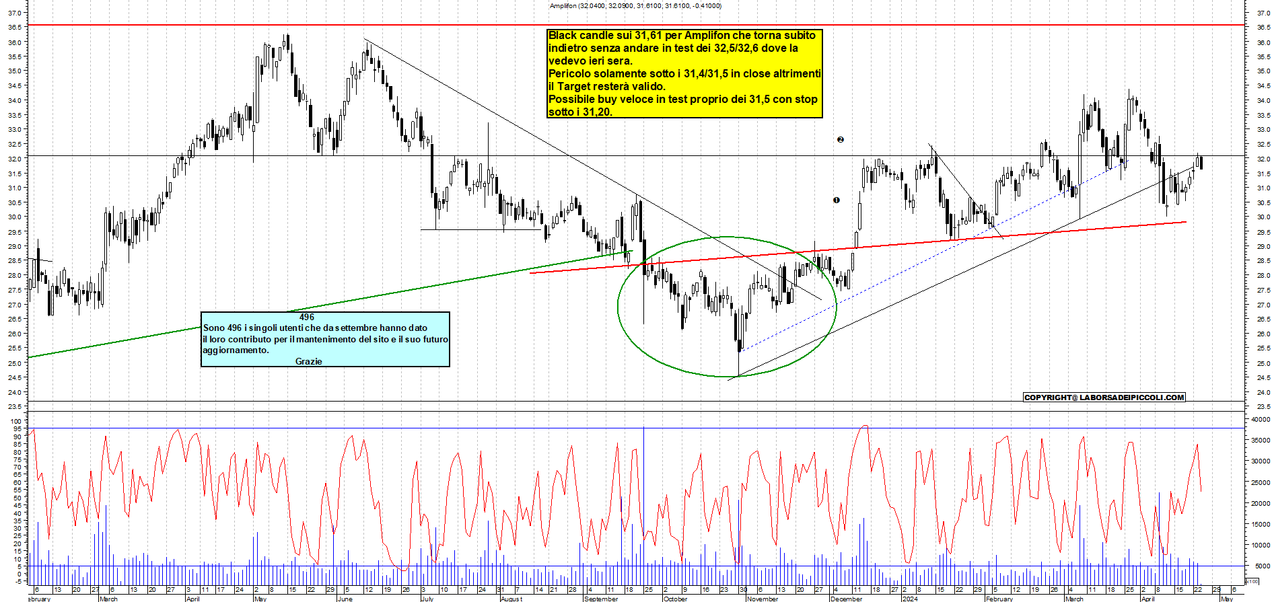Click 36.5 on the right price axis
The width and height of the screenshot is (1272, 602).
1263,28
